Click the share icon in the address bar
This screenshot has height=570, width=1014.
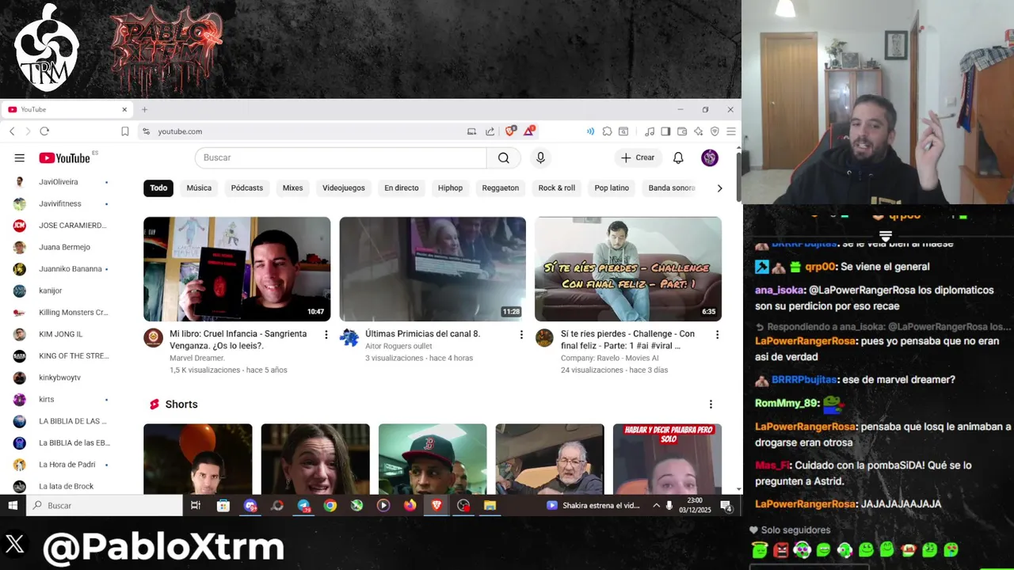(490, 131)
